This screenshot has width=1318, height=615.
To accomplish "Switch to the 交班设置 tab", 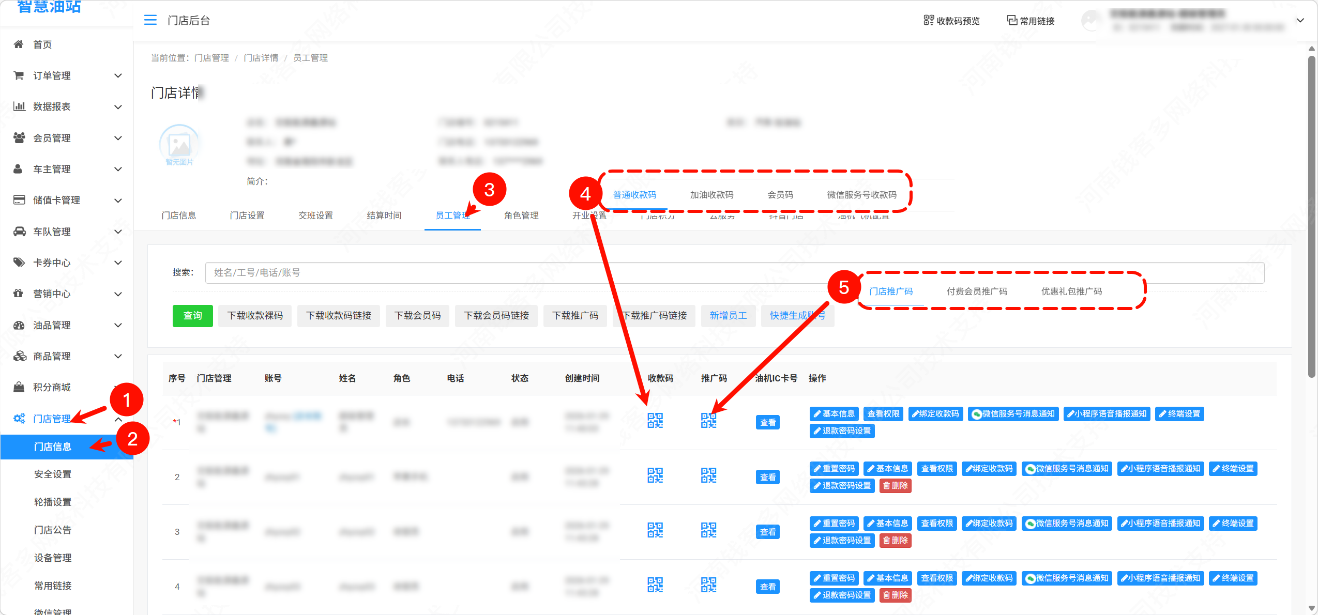I will (x=315, y=216).
